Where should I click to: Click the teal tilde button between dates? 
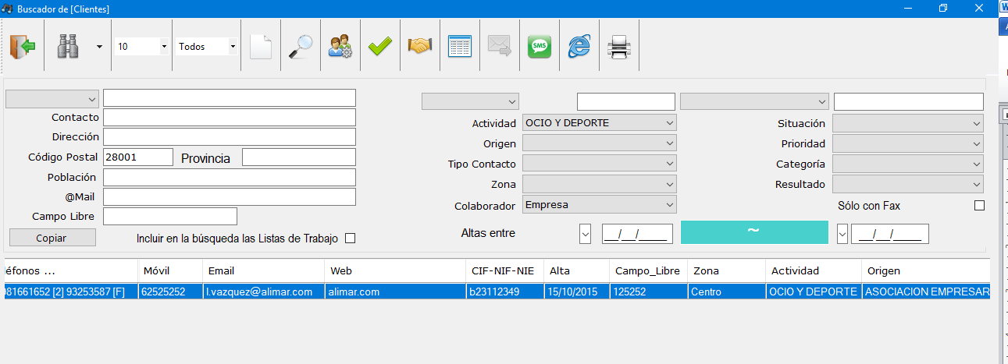754,232
